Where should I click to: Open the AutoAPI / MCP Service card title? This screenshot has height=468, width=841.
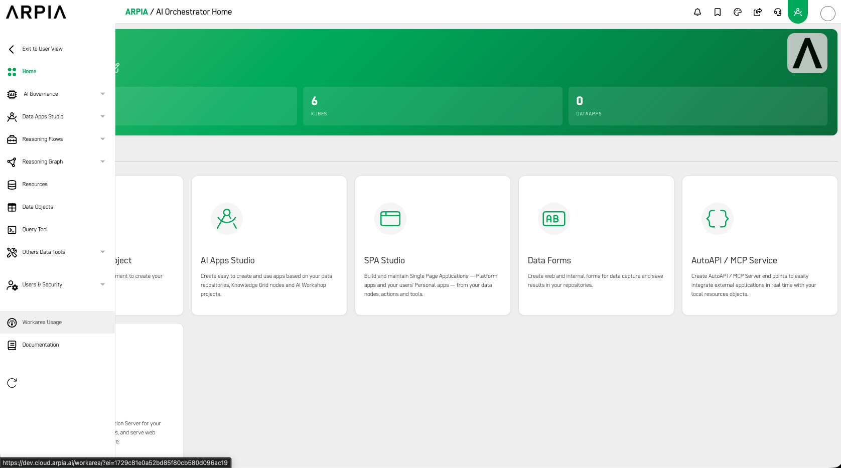[x=734, y=260]
